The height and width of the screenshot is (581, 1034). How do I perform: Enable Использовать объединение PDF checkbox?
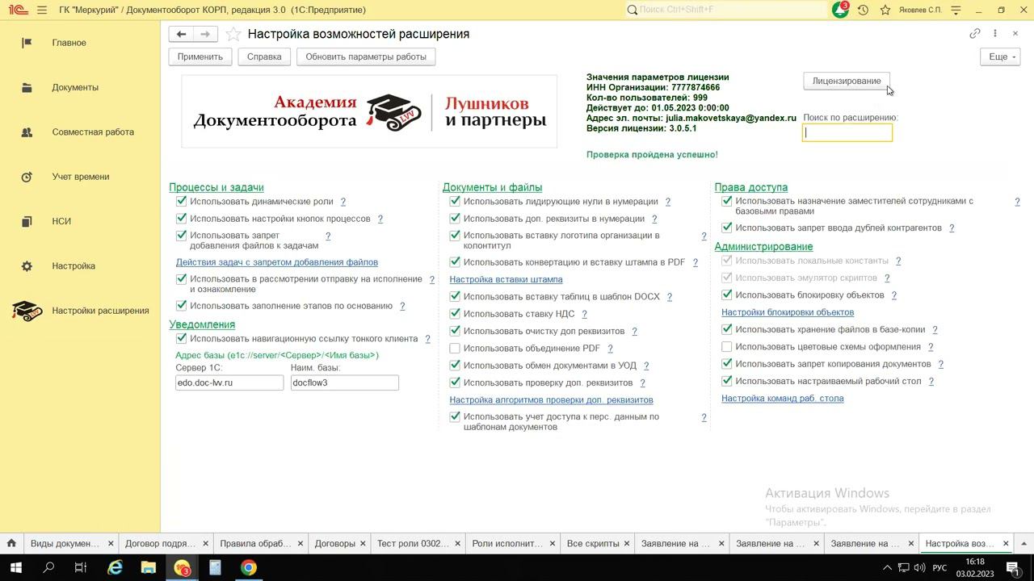455,349
